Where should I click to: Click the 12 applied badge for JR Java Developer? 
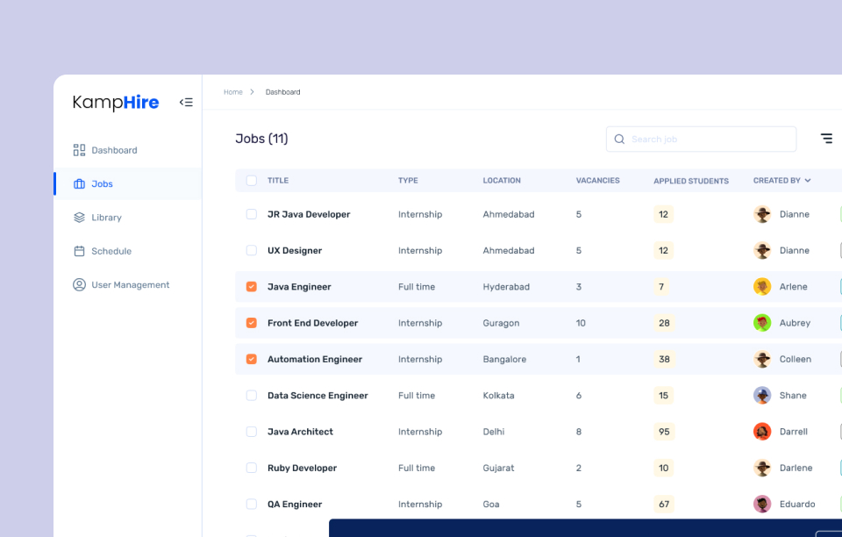(x=664, y=214)
